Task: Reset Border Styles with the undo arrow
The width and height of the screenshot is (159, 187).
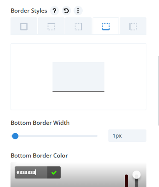Action: [66, 11]
